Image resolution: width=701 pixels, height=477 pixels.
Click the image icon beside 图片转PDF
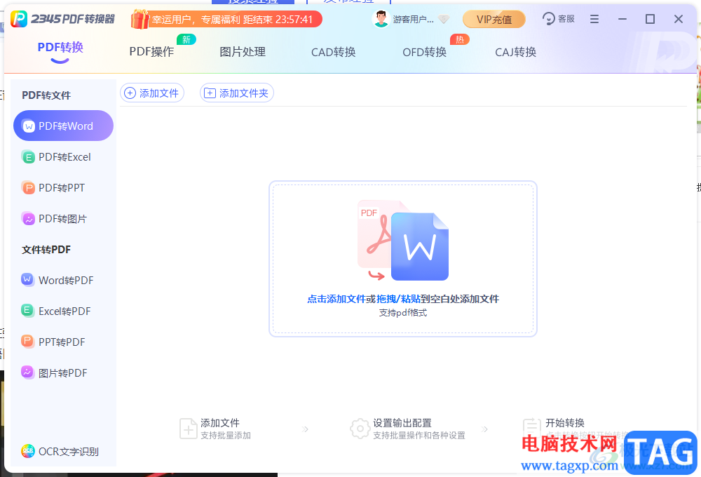[x=27, y=372]
